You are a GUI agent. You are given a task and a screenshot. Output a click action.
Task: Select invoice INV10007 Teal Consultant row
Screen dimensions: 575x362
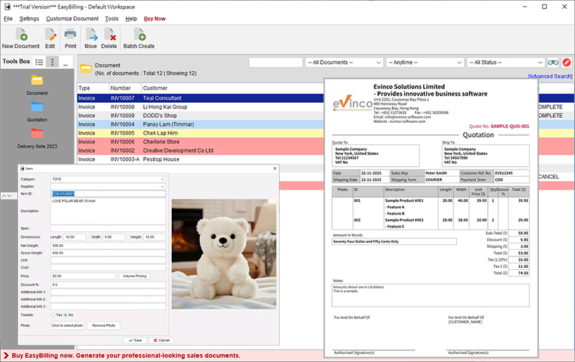[x=201, y=98]
